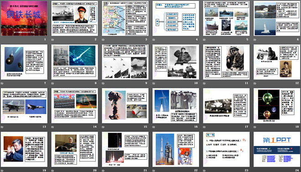Select slide 12 with the number 49 image
Image resolution: width=301 pixels, height=172 pixels.
click(x=277, y=62)
